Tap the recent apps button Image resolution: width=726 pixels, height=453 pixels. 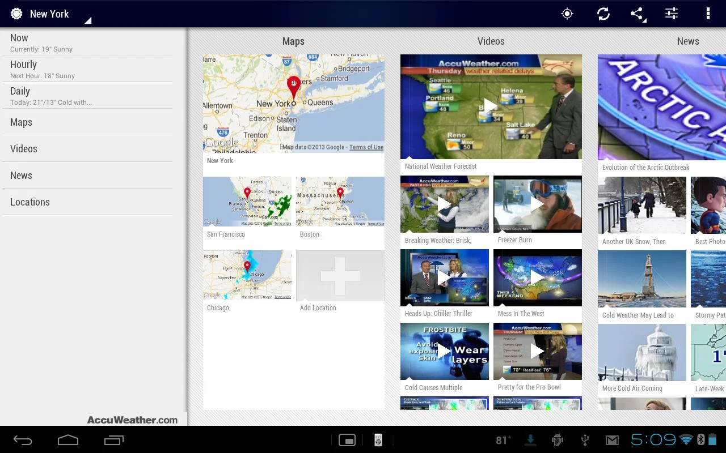tap(113, 440)
